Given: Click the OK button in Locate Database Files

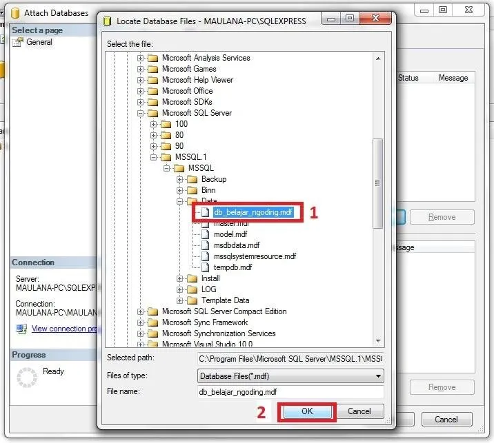Looking at the screenshot, I should click(307, 411).
